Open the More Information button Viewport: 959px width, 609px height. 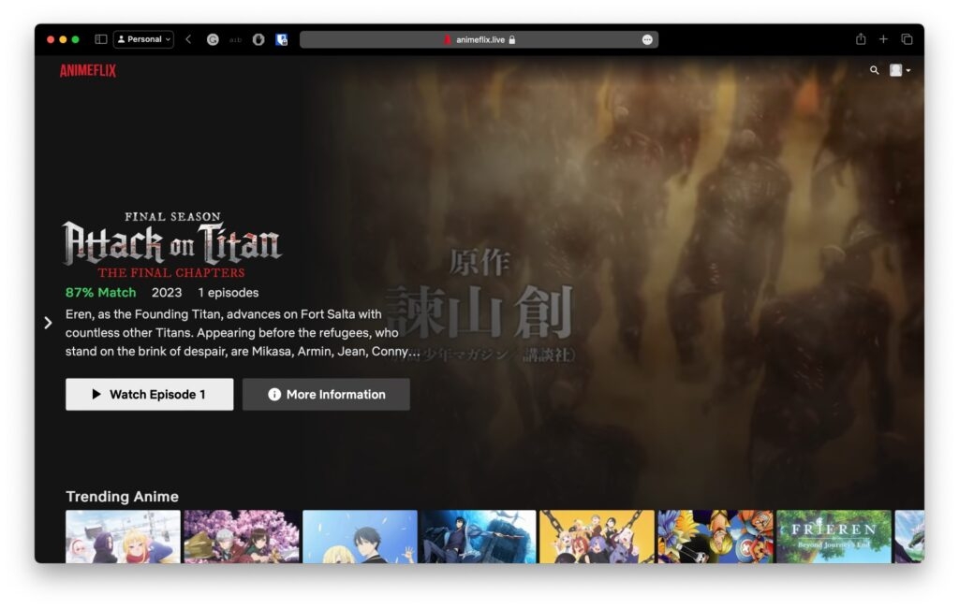326,395
